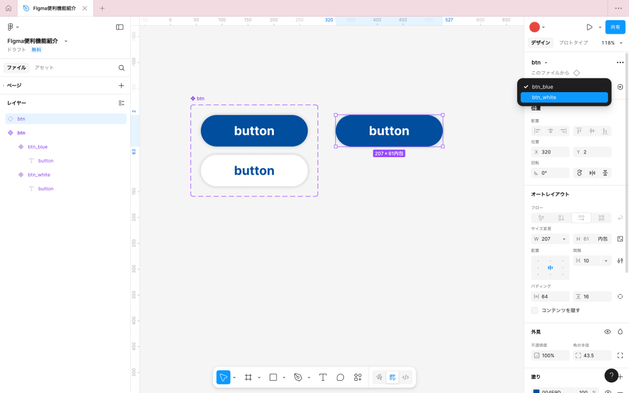Open the file name Figma便利機能紹介 dropdown
Screen dimensions: 629x393
66,41
